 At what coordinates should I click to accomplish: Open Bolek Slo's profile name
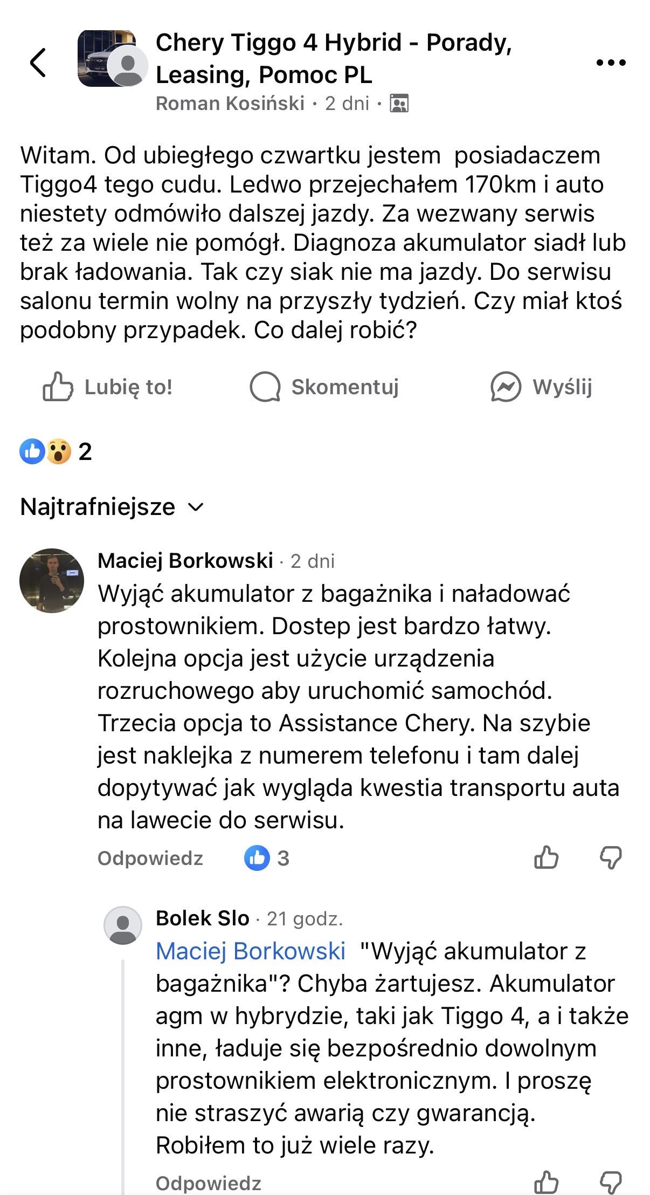pos(203,918)
